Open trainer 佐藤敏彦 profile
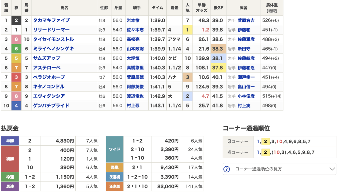Screen dimensions: 340x192 246,58
